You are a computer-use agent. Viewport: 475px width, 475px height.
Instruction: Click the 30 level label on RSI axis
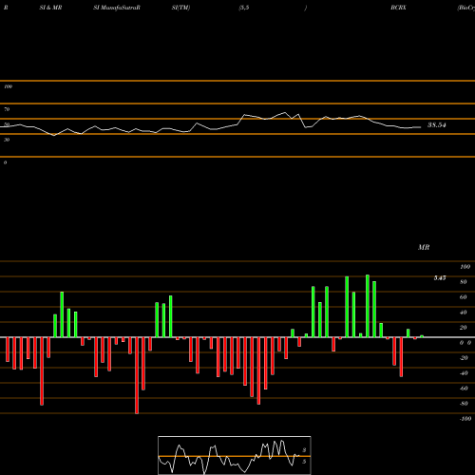coord(7,140)
